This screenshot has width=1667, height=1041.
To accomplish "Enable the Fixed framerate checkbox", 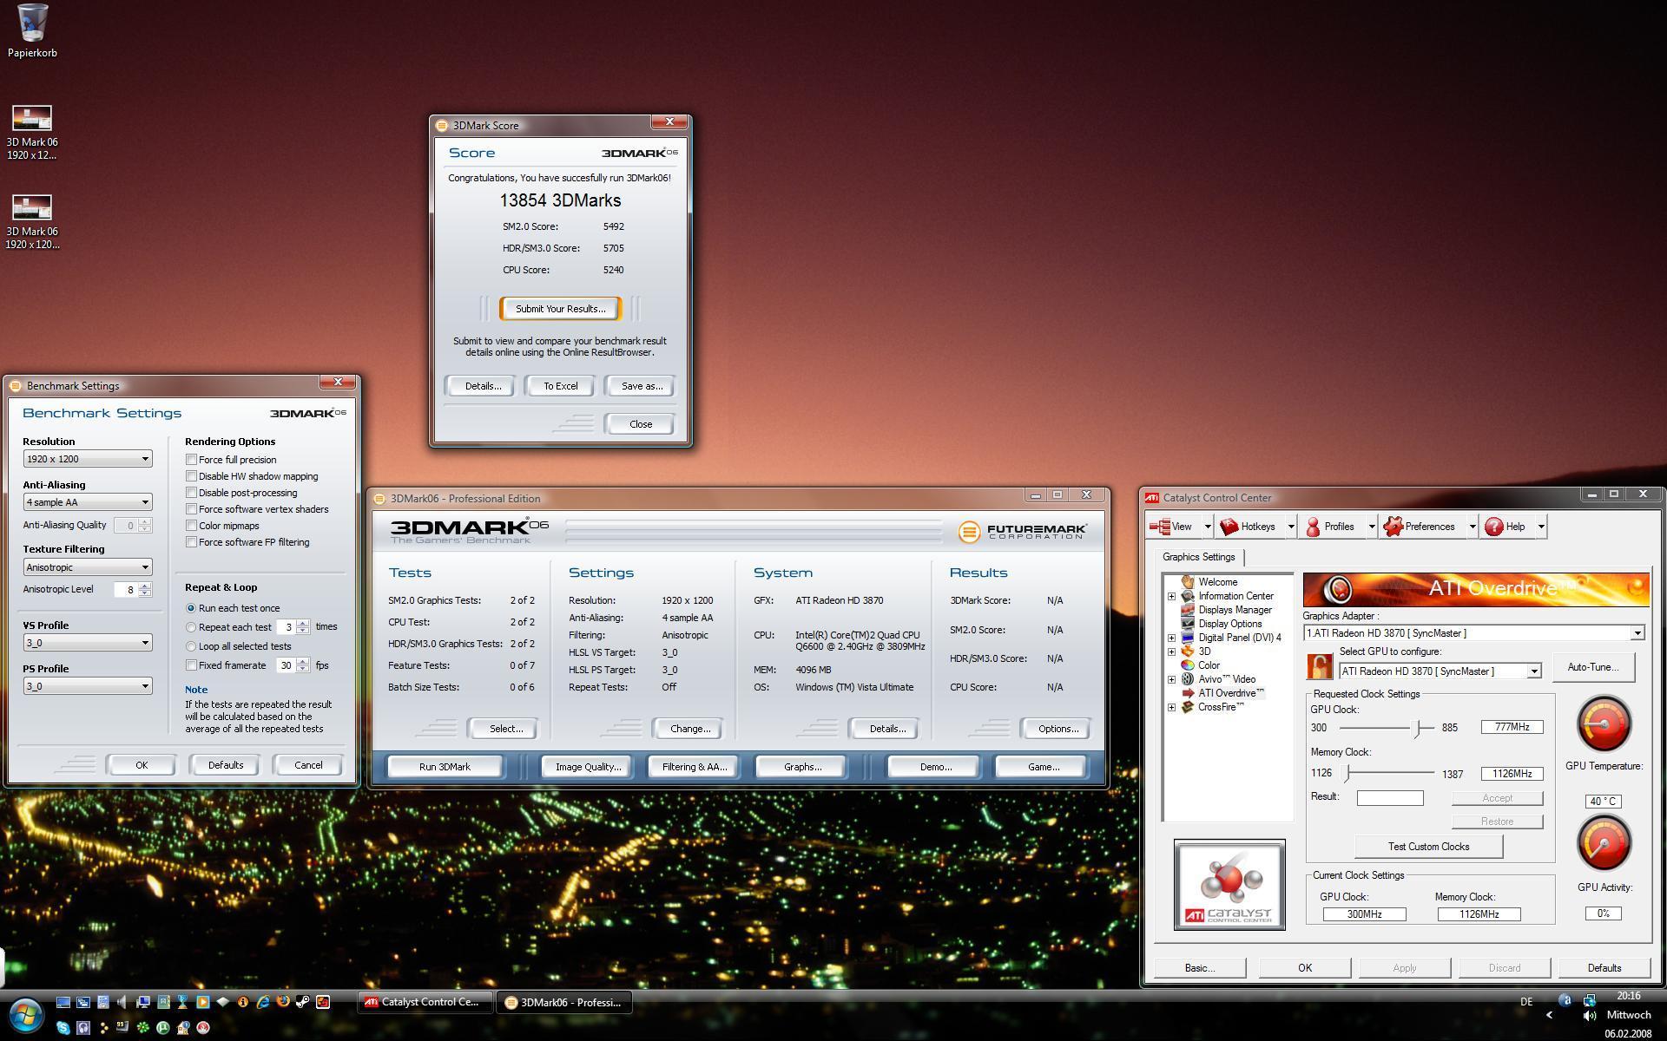I will pos(191,665).
